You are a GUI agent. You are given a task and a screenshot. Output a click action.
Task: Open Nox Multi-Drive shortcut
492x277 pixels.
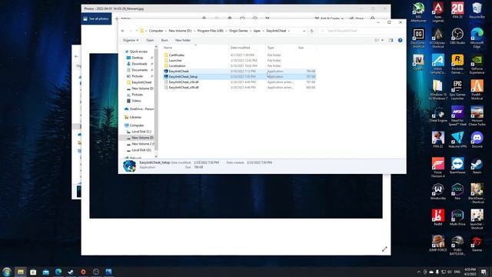click(457, 217)
